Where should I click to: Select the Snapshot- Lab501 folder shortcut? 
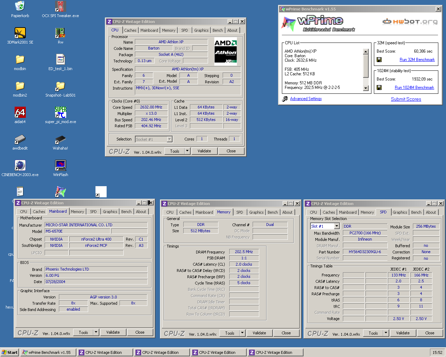[60, 86]
